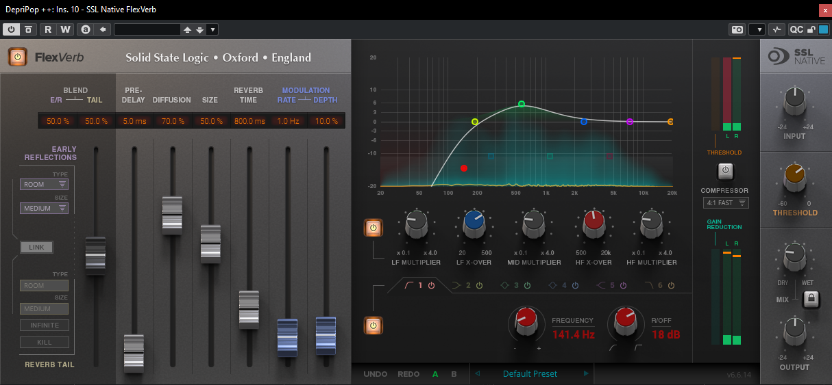Click the REDO button
This screenshot has width=832, height=385.
click(x=408, y=374)
